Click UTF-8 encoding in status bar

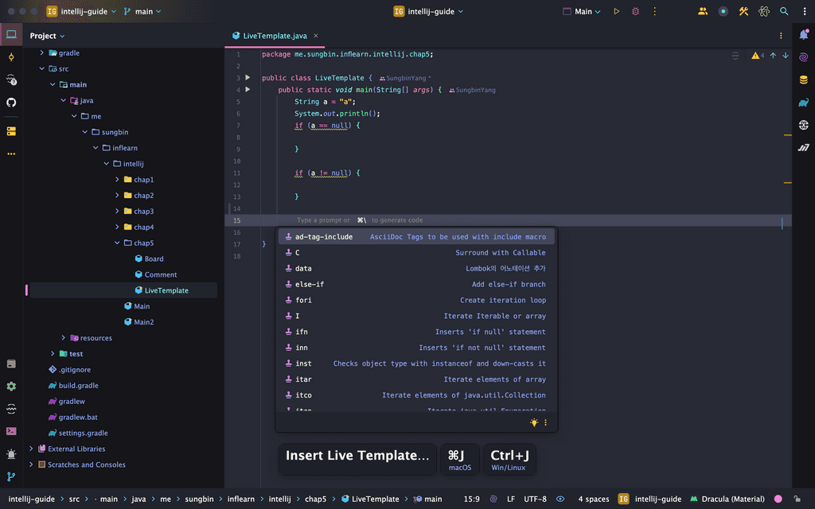pyautogui.click(x=535, y=499)
